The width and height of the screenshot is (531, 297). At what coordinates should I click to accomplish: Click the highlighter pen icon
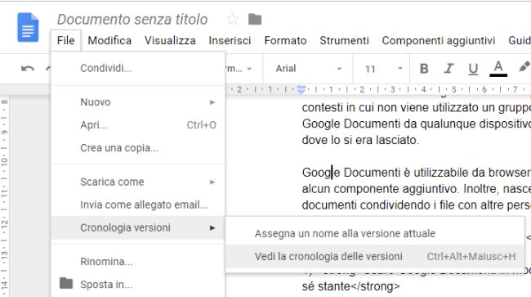pyautogui.click(x=524, y=67)
